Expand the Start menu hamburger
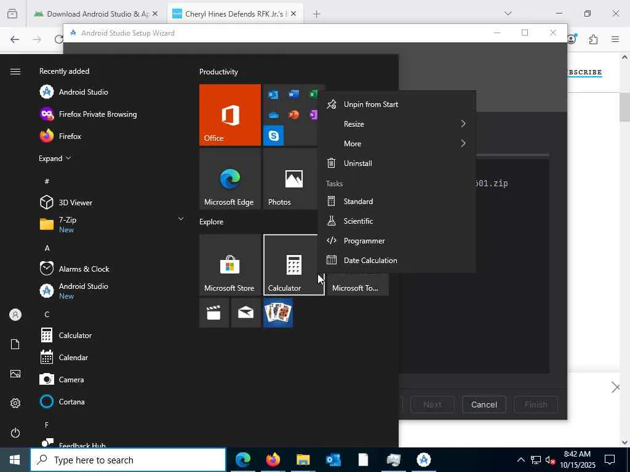 point(15,71)
